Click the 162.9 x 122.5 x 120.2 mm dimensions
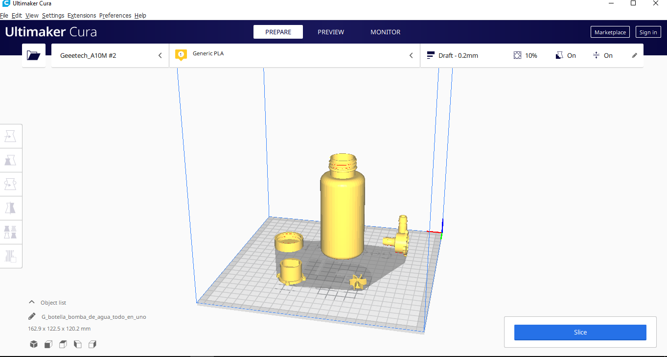Viewport: 667px width, 357px height. [x=59, y=329]
